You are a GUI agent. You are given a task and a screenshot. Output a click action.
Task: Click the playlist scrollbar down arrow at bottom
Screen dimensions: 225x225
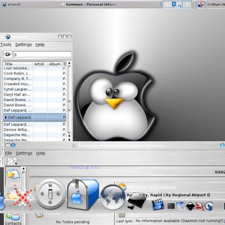click(x=69, y=139)
